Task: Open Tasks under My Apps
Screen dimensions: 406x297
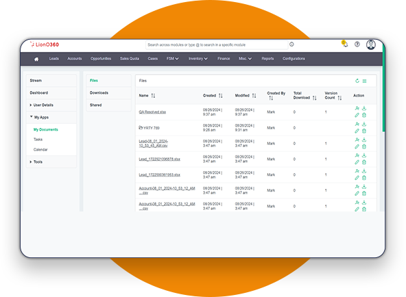Action: (38, 140)
